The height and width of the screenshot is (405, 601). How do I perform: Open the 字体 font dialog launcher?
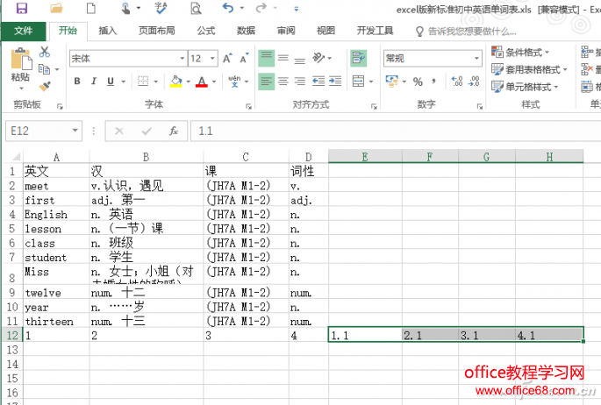click(249, 106)
